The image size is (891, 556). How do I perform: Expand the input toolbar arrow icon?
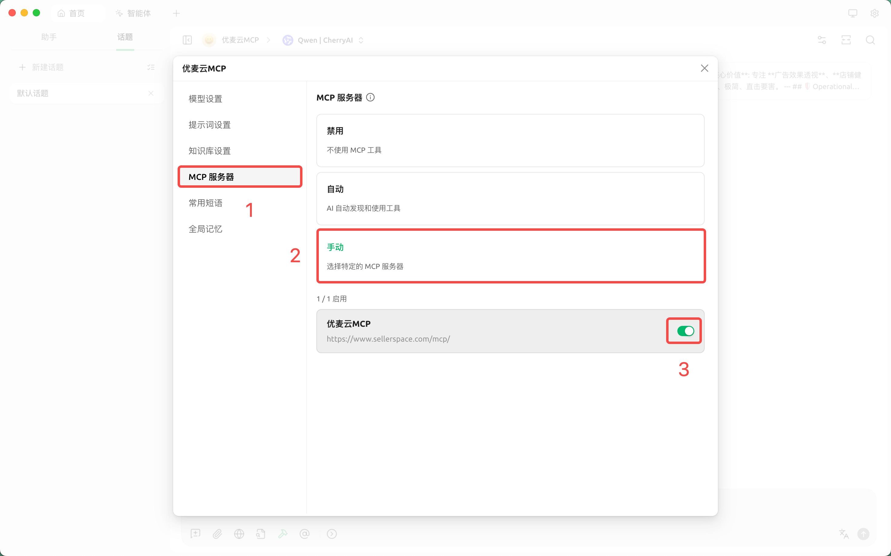[332, 534]
